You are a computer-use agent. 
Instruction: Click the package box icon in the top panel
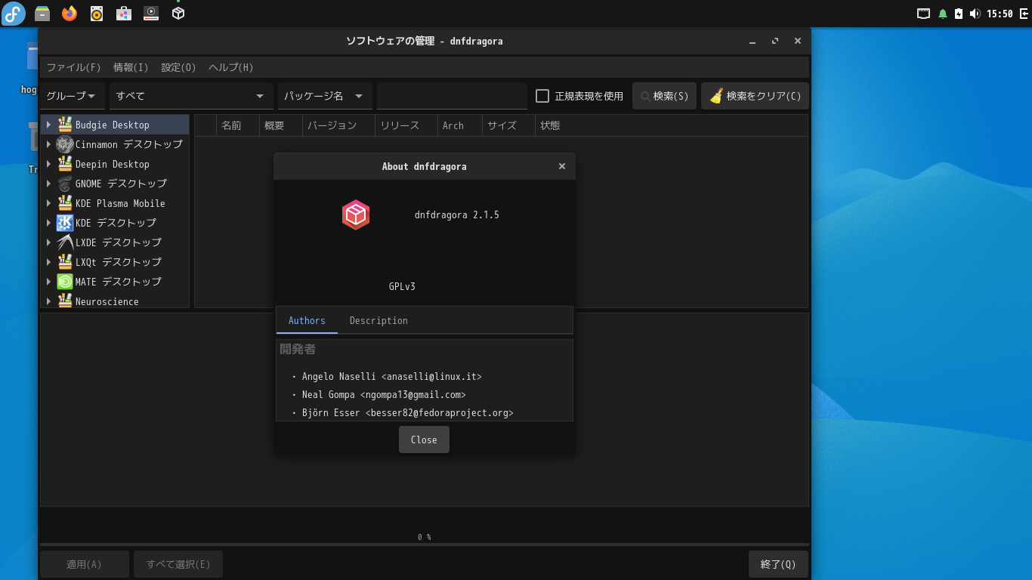click(178, 14)
